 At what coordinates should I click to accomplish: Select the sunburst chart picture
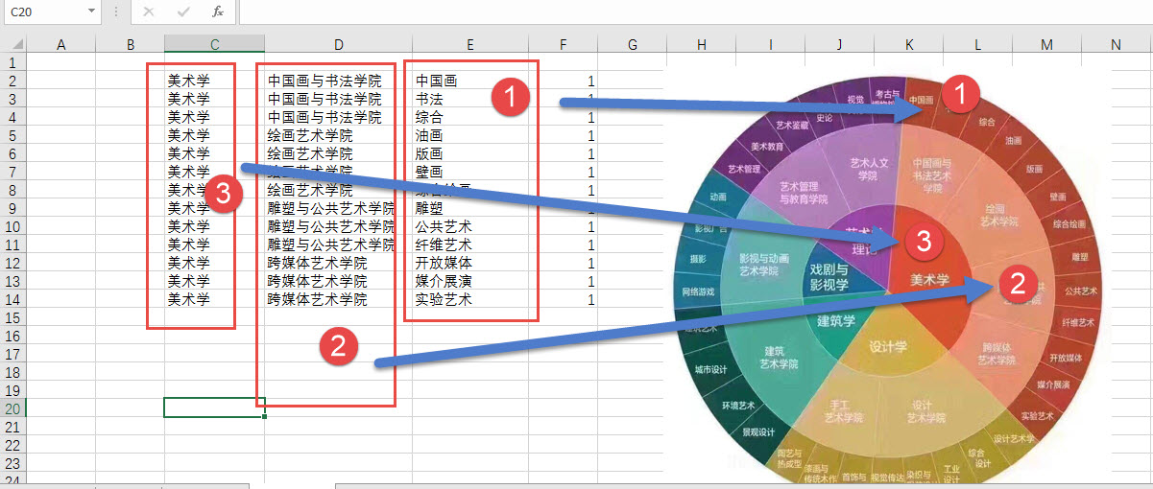tap(889, 277)
